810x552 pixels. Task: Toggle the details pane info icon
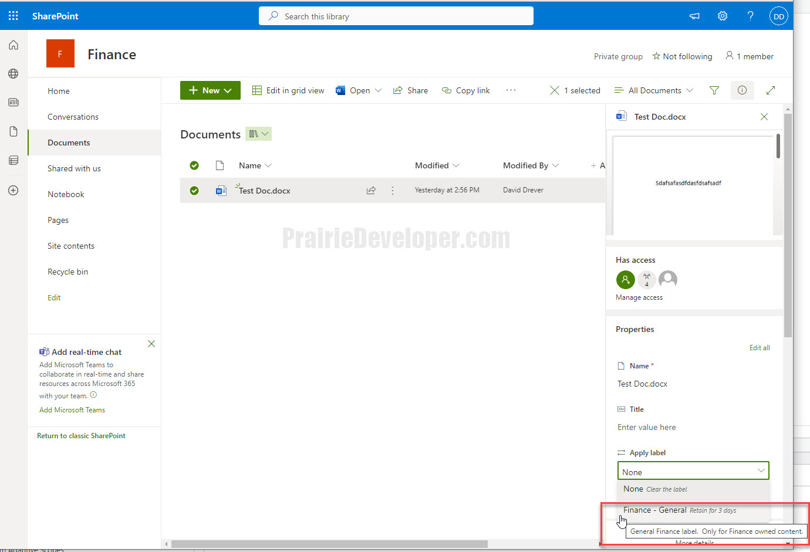pyautogui.click(x=742, y=90)
